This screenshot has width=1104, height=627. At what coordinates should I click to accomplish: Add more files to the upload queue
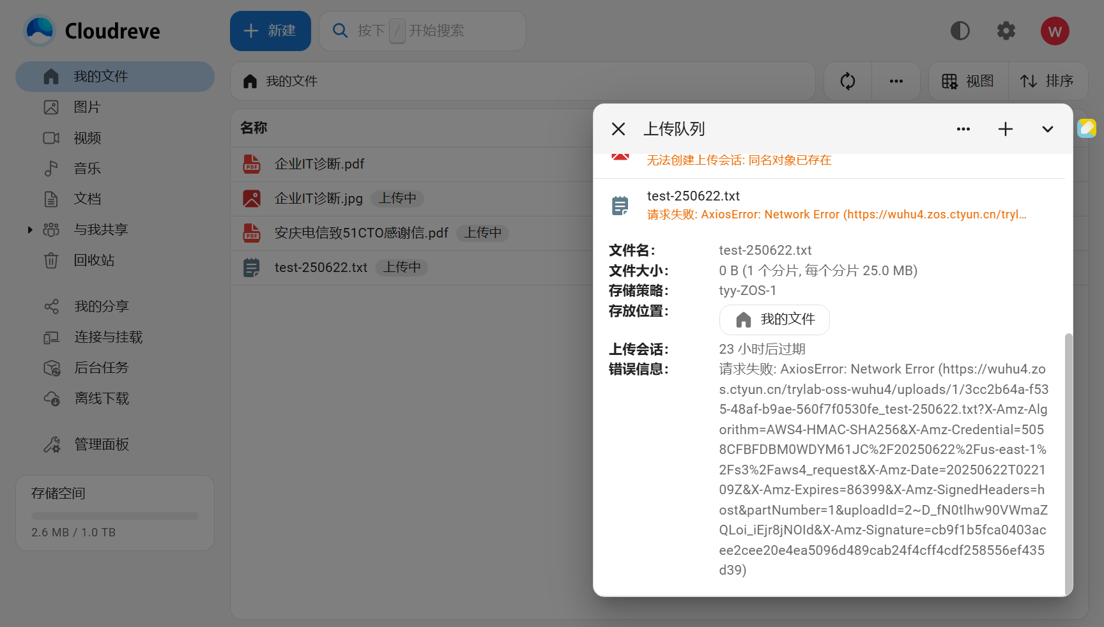(x=1005, y=129)
